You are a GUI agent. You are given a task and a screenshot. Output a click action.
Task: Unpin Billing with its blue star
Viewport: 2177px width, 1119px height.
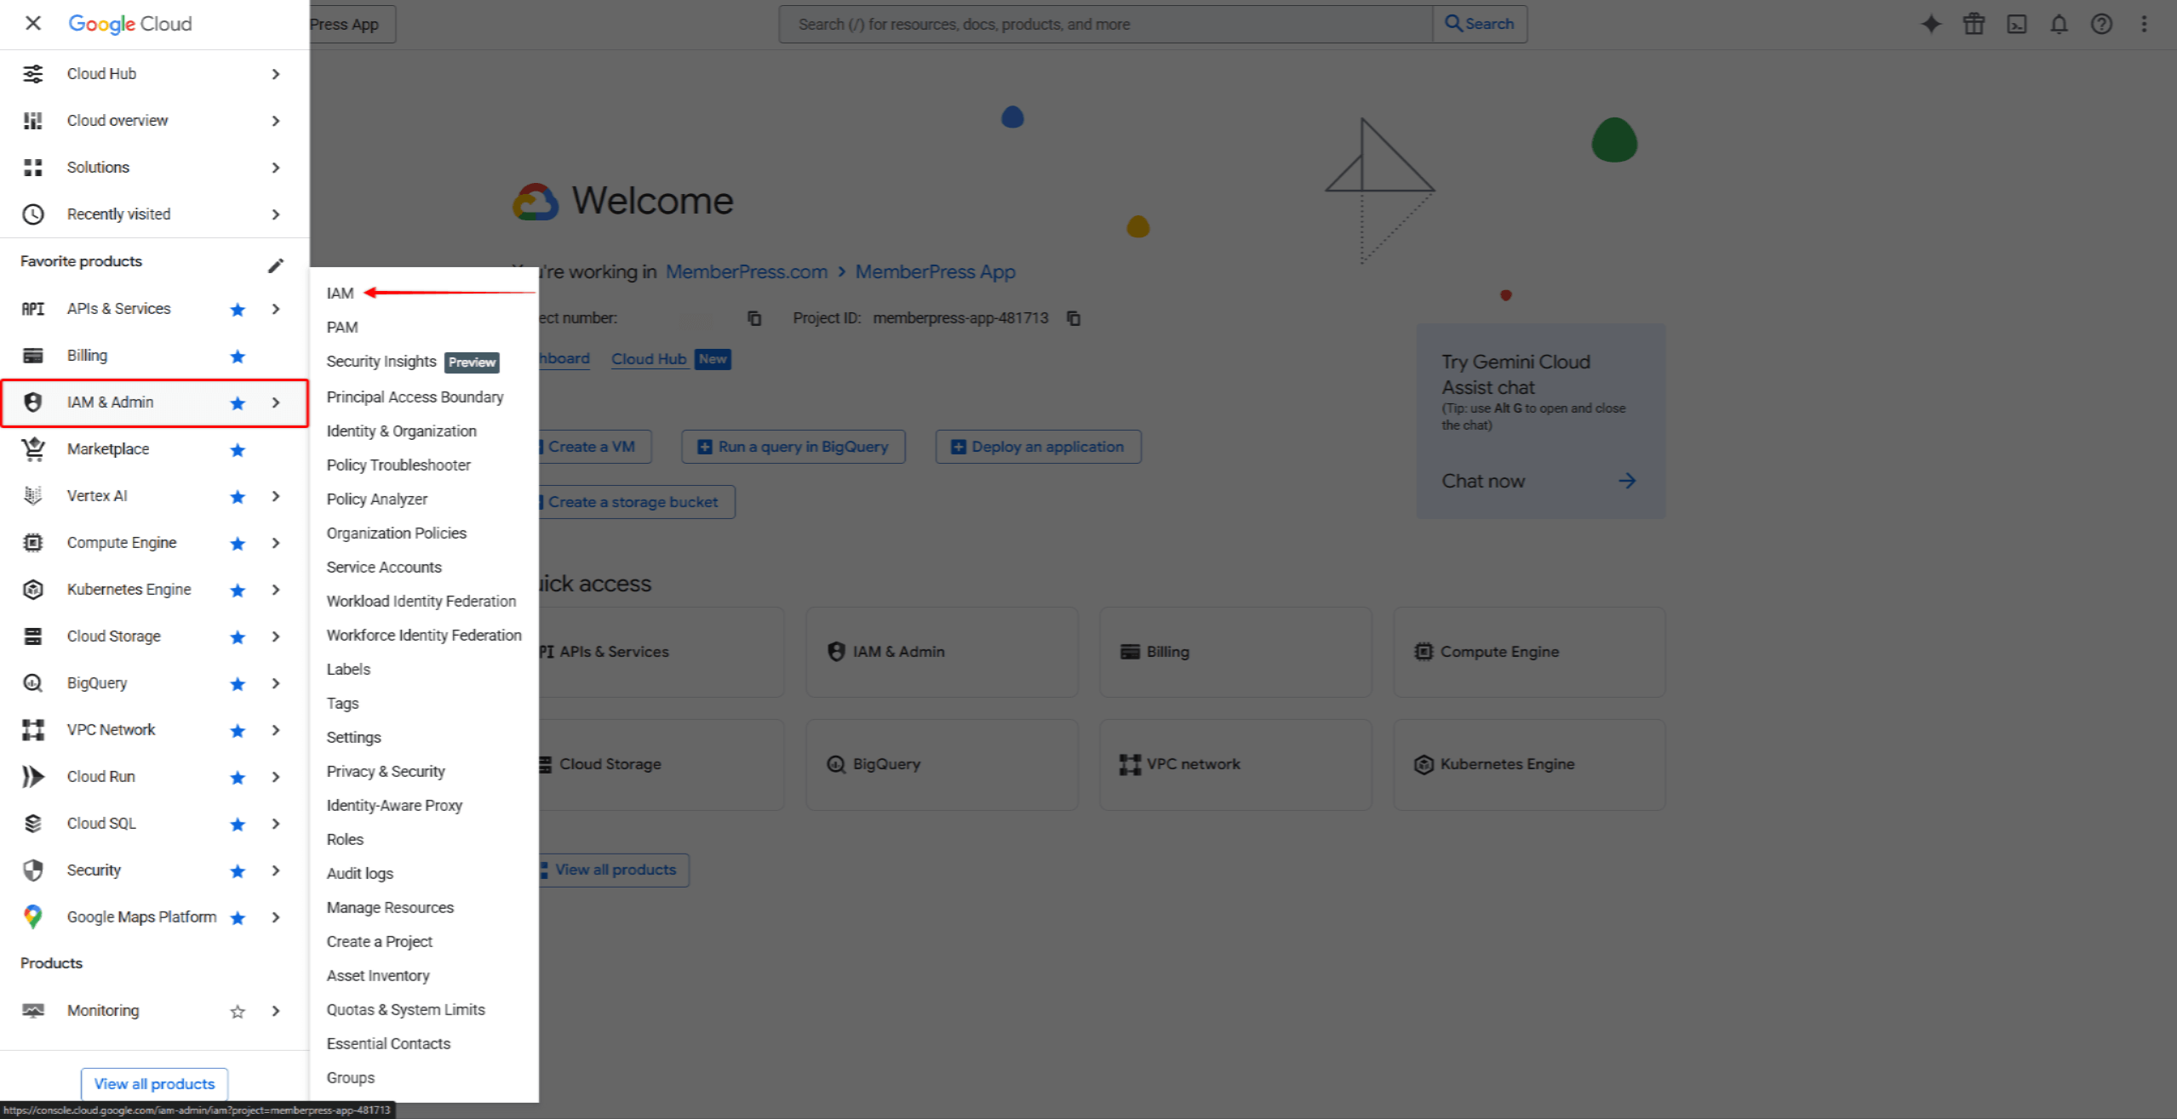238,357
